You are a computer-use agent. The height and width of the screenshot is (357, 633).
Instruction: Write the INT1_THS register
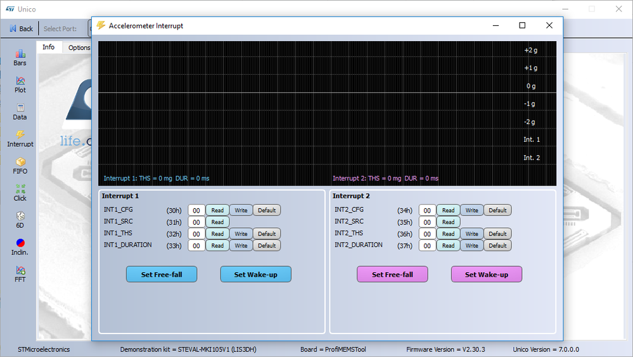pos(241,234)
